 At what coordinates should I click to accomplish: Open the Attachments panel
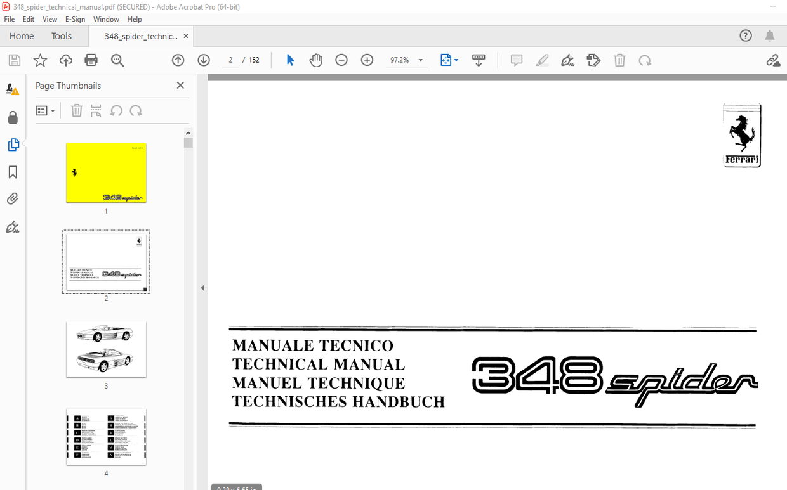click(x=13, y=198)
